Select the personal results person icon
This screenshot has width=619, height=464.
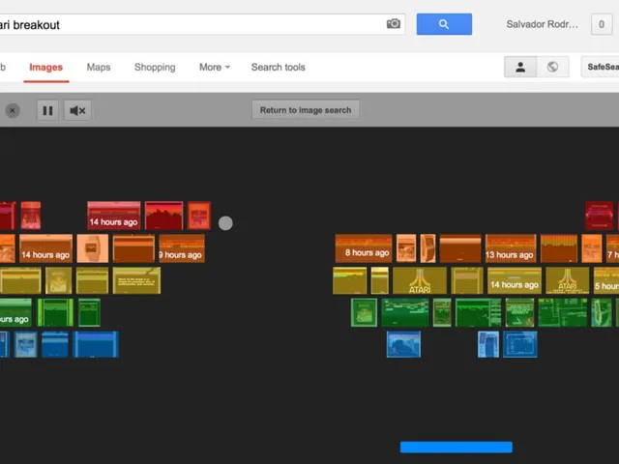[x=520, y=67]
